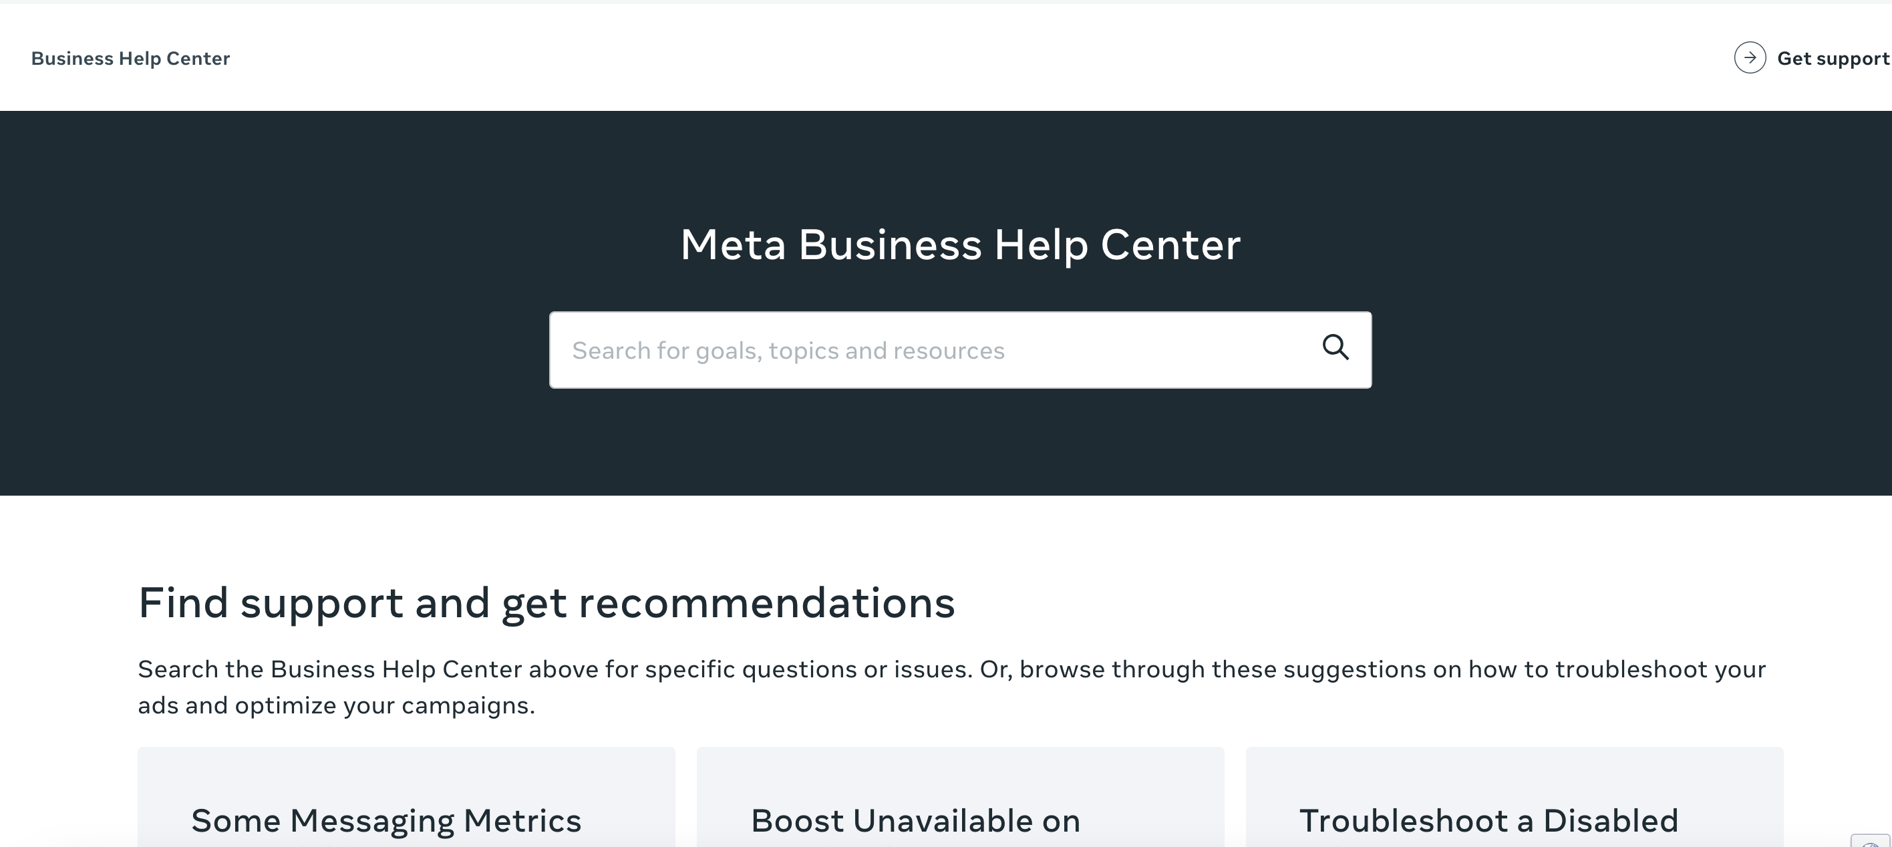Click the word "Metrics" in the first card

click(522, 820)
